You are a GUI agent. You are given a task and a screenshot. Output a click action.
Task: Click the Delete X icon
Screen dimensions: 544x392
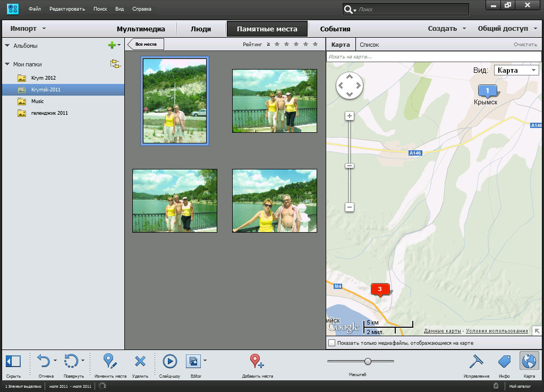(140, 362)
